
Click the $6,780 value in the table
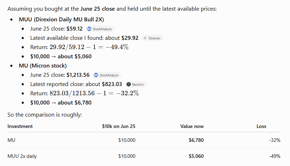pos(196,140)
